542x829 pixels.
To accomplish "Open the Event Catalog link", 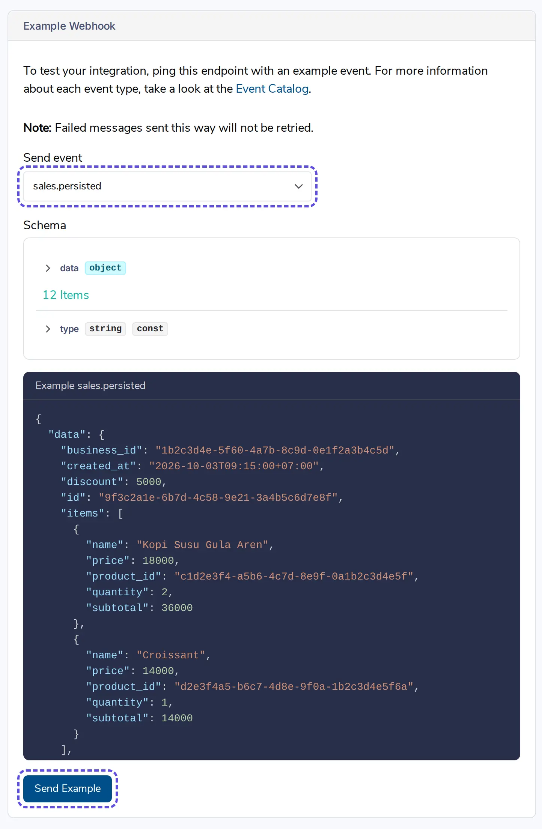I will pos(272,89).
